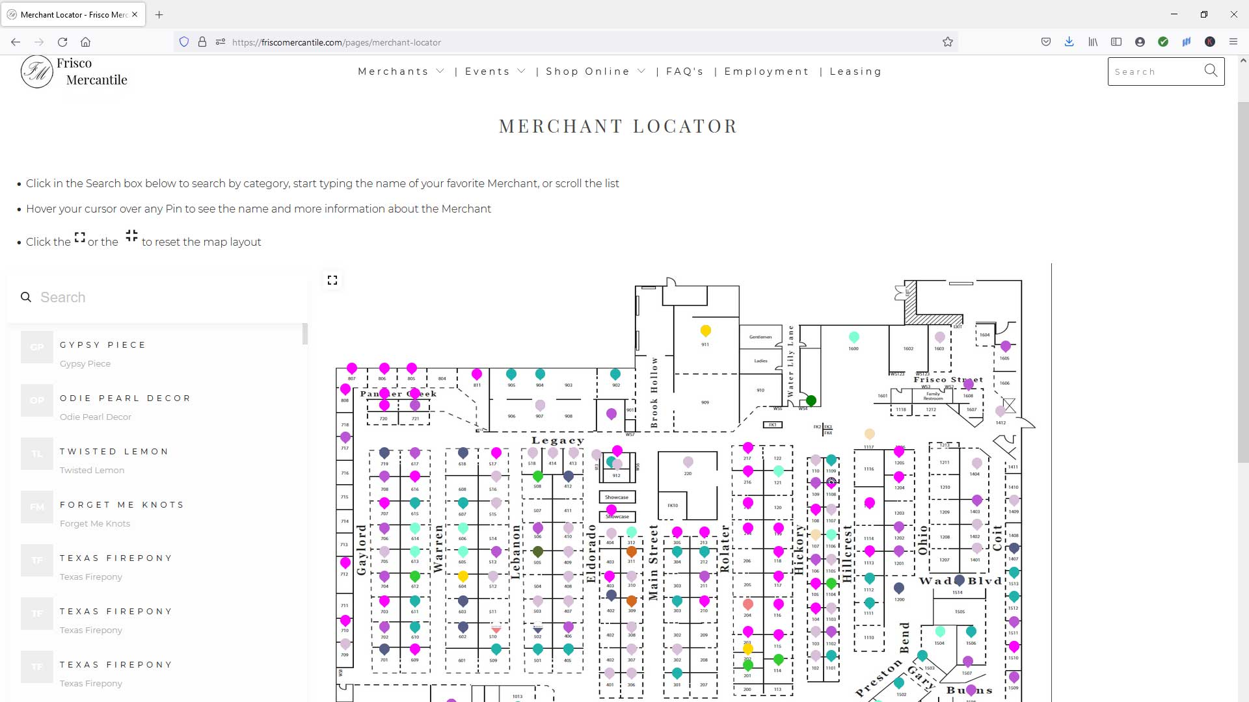The height and width of the screenshot is (702, 1249).
Task: Click the lavender pin at booth 220
Action: (688, 462)
